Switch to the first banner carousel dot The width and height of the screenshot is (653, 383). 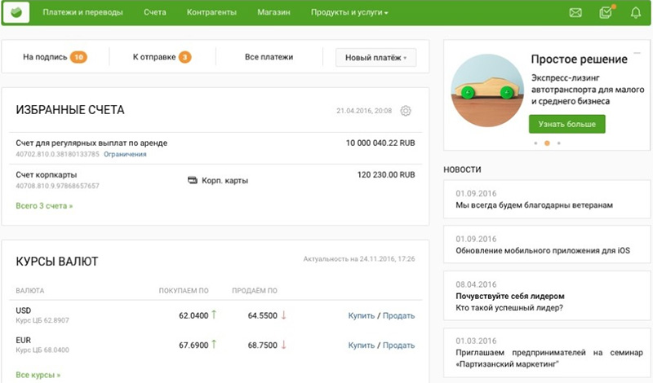click(535, 143)
